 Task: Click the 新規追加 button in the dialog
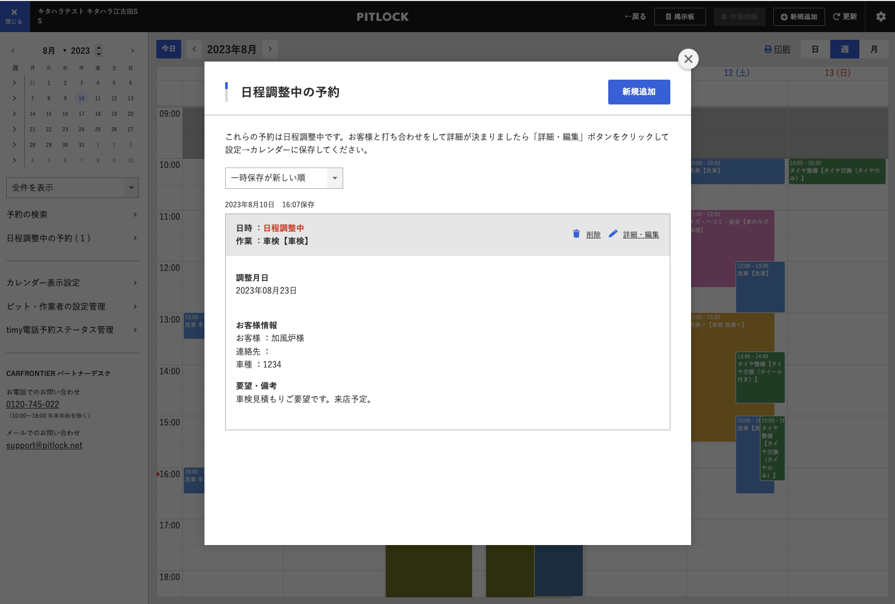(639, 92)
